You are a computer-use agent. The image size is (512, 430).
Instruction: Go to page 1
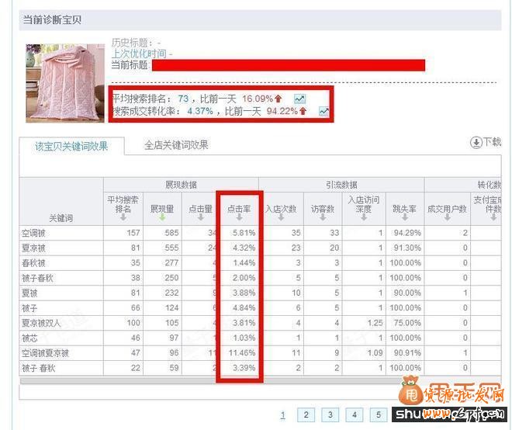pos(283,415)
